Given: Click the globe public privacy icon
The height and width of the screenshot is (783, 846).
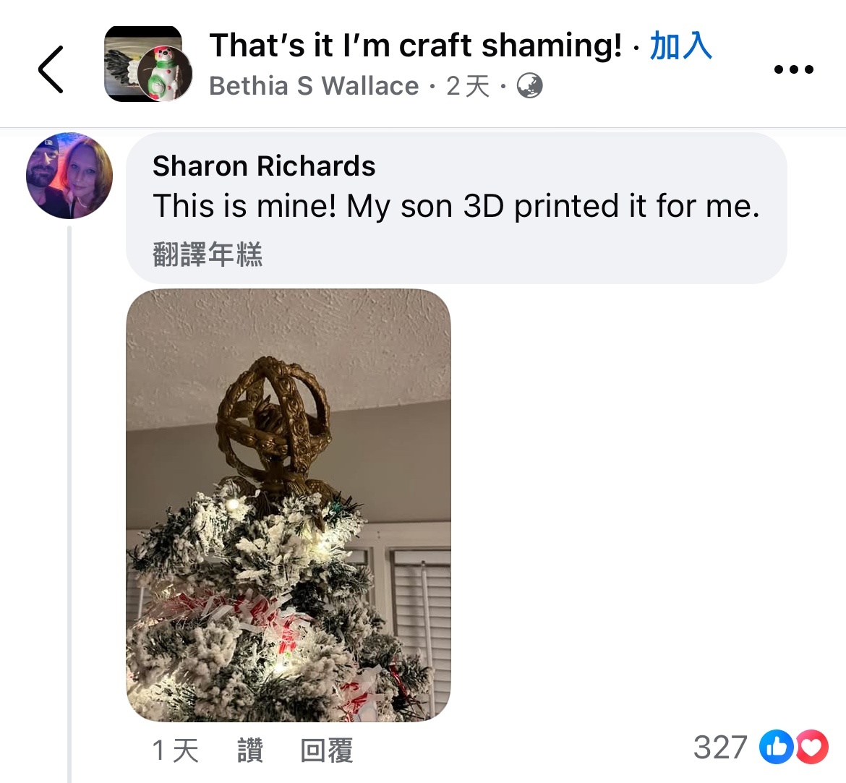Looking at the screenshot, I should [529, 86].
